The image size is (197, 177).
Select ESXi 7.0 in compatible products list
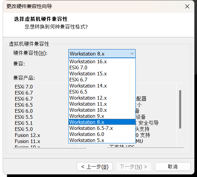[x=24, y=87]
